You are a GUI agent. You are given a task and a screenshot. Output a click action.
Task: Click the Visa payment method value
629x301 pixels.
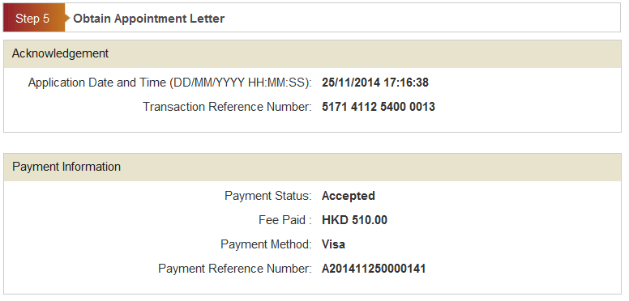click(333, 244)
